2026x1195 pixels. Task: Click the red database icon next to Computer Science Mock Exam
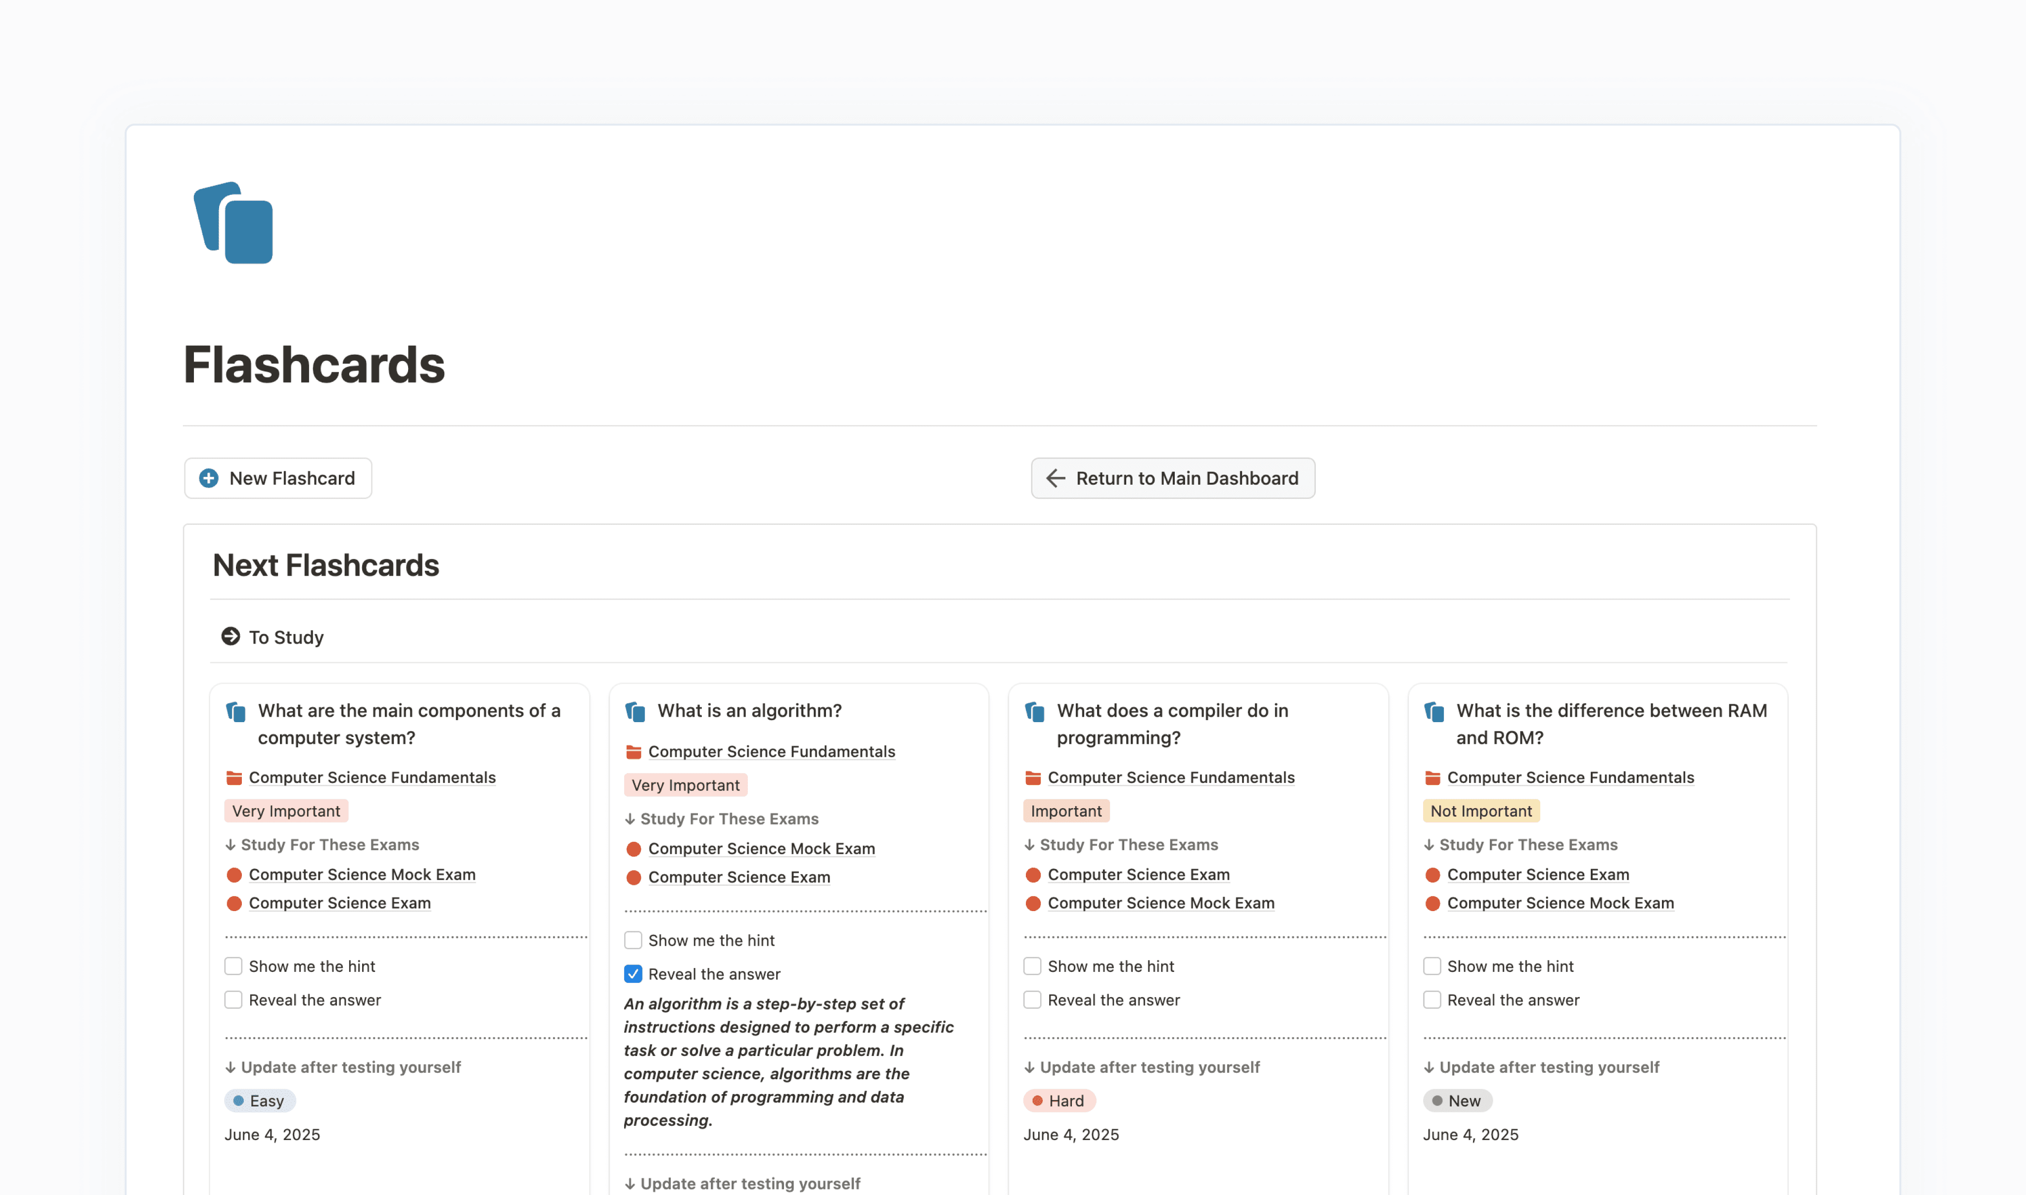234,874
